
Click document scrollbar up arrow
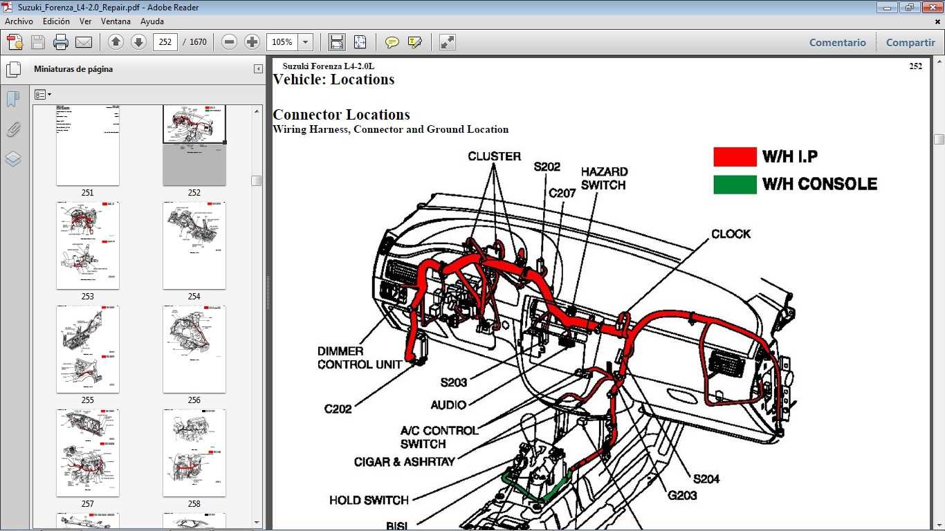click(939, 63)
